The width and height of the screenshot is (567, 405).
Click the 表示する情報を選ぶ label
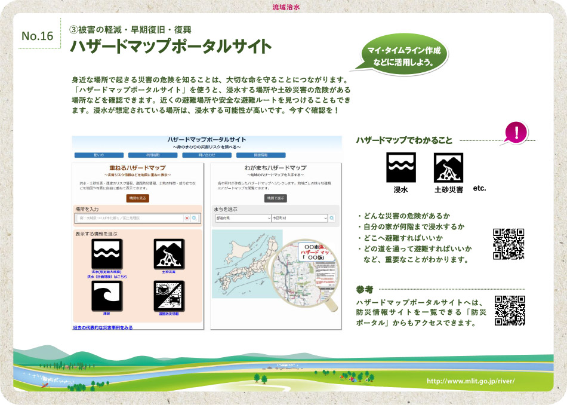pyautogui.click(x=96, y=234)
